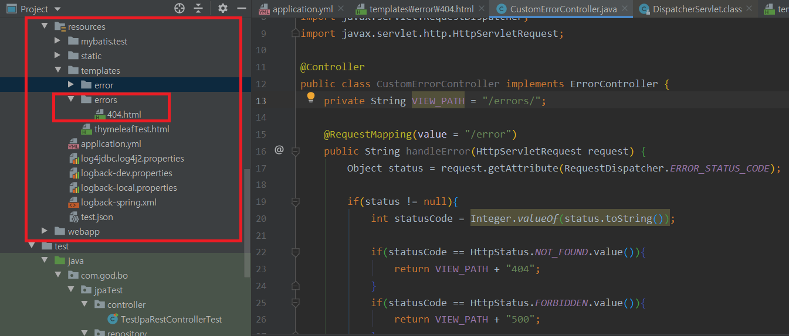Collapse the jpaTest package
This screenshot has width=789, height=336.
(x=71, y=290)
